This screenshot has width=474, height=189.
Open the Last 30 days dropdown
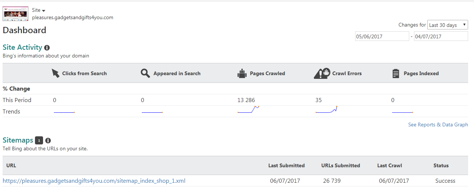click(x=448, y=25)
